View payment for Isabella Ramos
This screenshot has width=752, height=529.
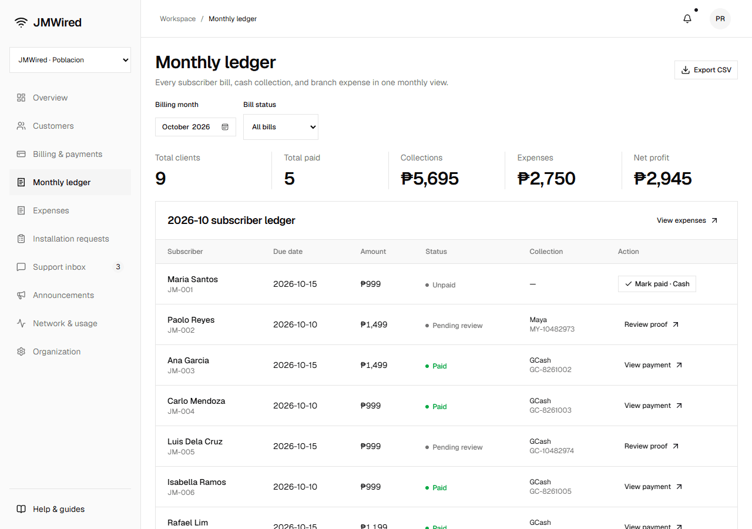coord(653,487)
